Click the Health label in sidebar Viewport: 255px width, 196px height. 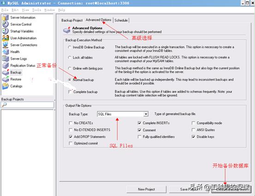coord(15,52)
